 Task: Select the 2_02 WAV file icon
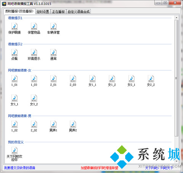(34, 124)
